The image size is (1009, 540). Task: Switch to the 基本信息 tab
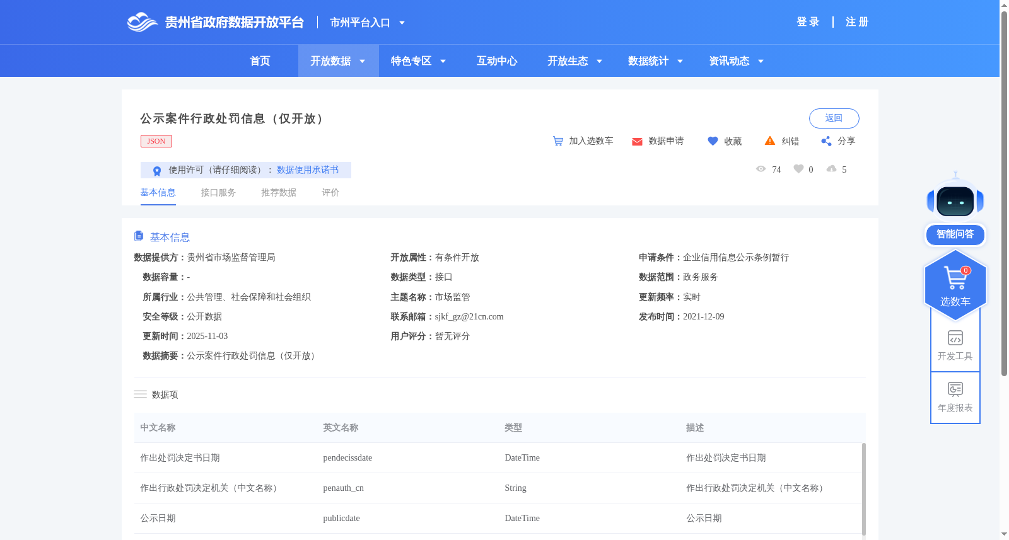coord(158,193)
